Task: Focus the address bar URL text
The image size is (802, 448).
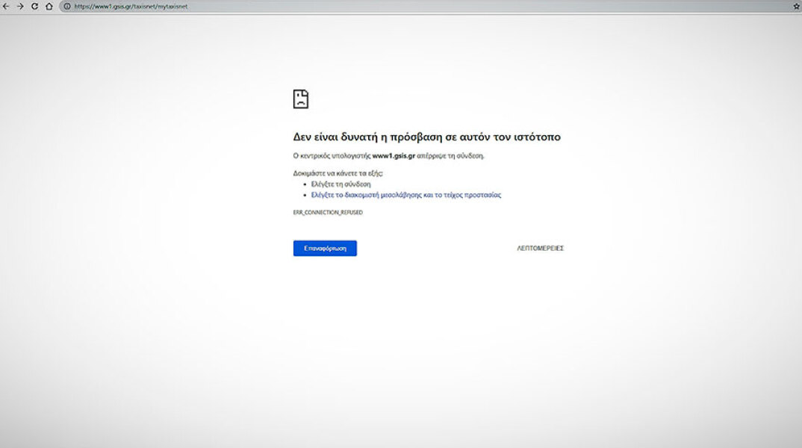Action: pos(131,6)
